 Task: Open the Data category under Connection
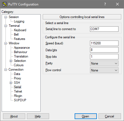click(x=17, y=74)
